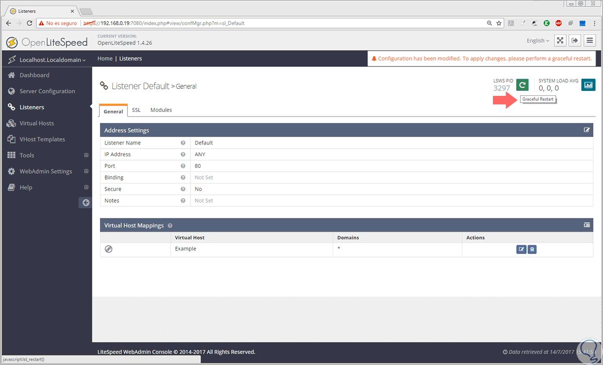Screen dimensions: 603x365
Task: Click the Graceful Restart green button
Action: (x=523, y=85)
